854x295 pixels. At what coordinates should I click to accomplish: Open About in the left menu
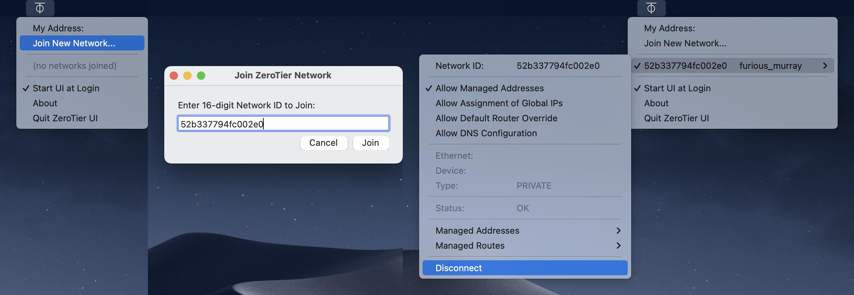(45, 103)
